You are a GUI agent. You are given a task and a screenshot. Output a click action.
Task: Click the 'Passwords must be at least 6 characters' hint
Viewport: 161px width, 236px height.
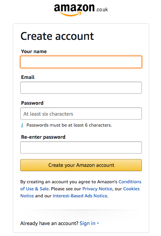click(x=69, y=125)
